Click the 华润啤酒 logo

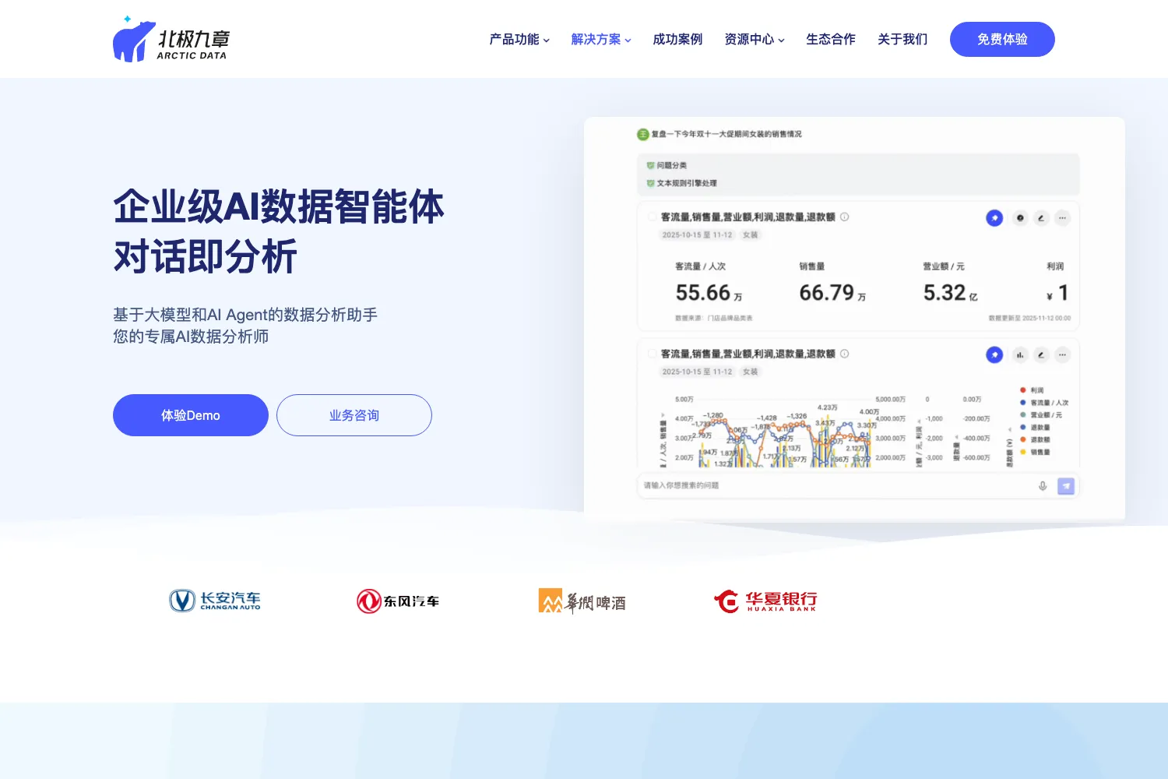click(x=582, y=601)
